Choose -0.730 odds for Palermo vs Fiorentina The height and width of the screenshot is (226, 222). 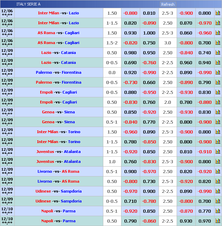(x=130, y=83)
